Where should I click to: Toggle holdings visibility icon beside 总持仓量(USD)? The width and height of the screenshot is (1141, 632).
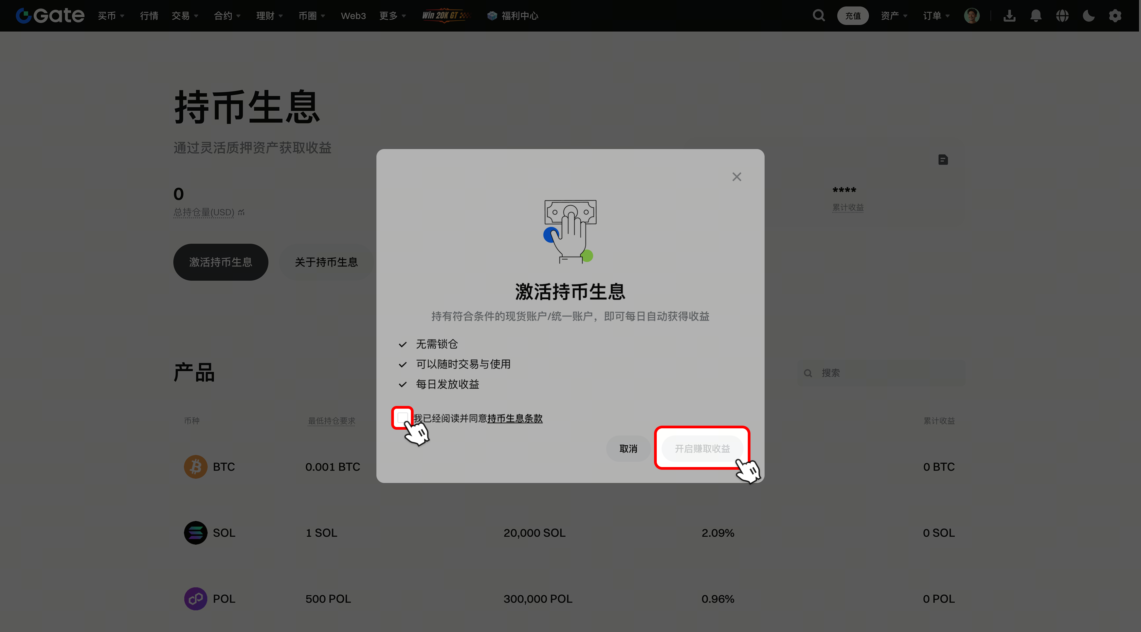point(241,212)
